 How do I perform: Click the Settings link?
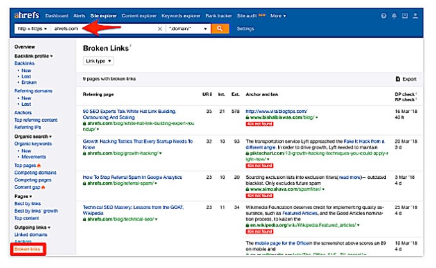tap(245, 29)
